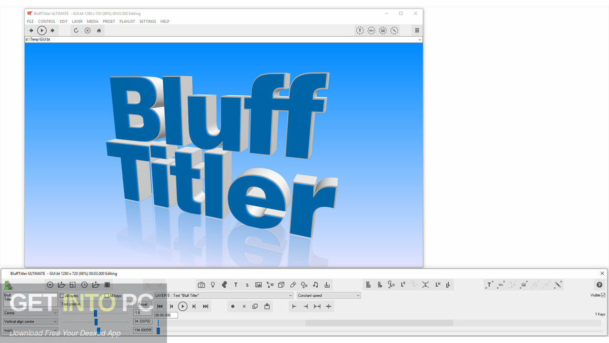This screenshot has width=609, height=343.
Task: Open the hamburger menu icon in top toolbar
Action: pos(417,30)
